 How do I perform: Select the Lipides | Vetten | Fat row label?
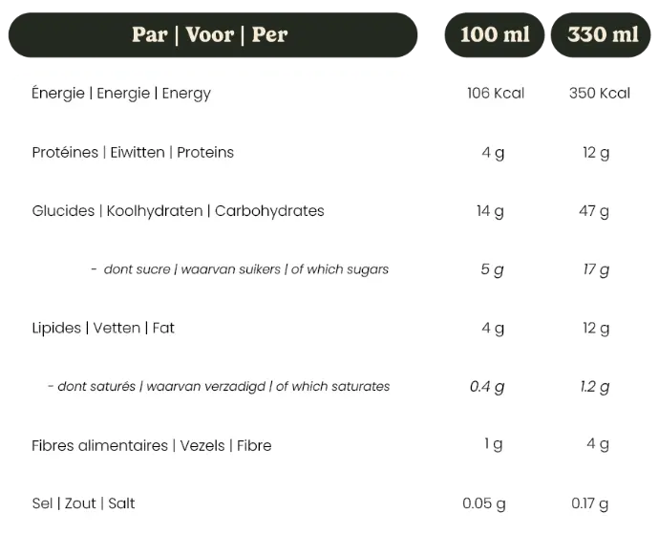103,329
